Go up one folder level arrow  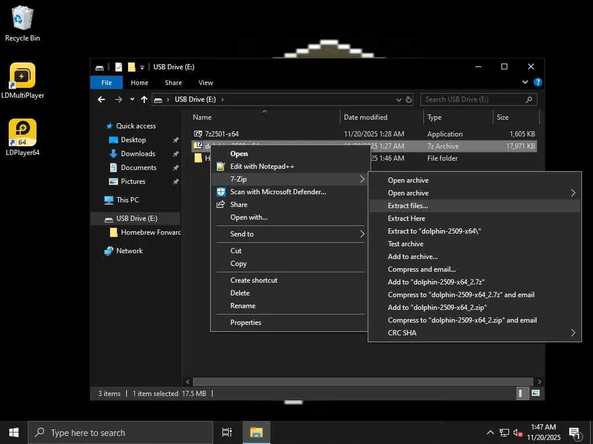tap(144, 99)
